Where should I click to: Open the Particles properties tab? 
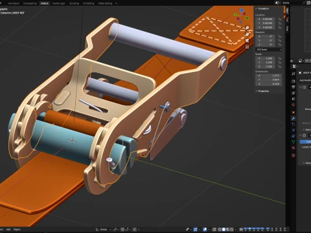294,124
